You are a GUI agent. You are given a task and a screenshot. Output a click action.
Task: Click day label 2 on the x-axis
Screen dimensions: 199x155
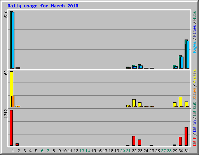pyautogui.click(x=19, y=151)
